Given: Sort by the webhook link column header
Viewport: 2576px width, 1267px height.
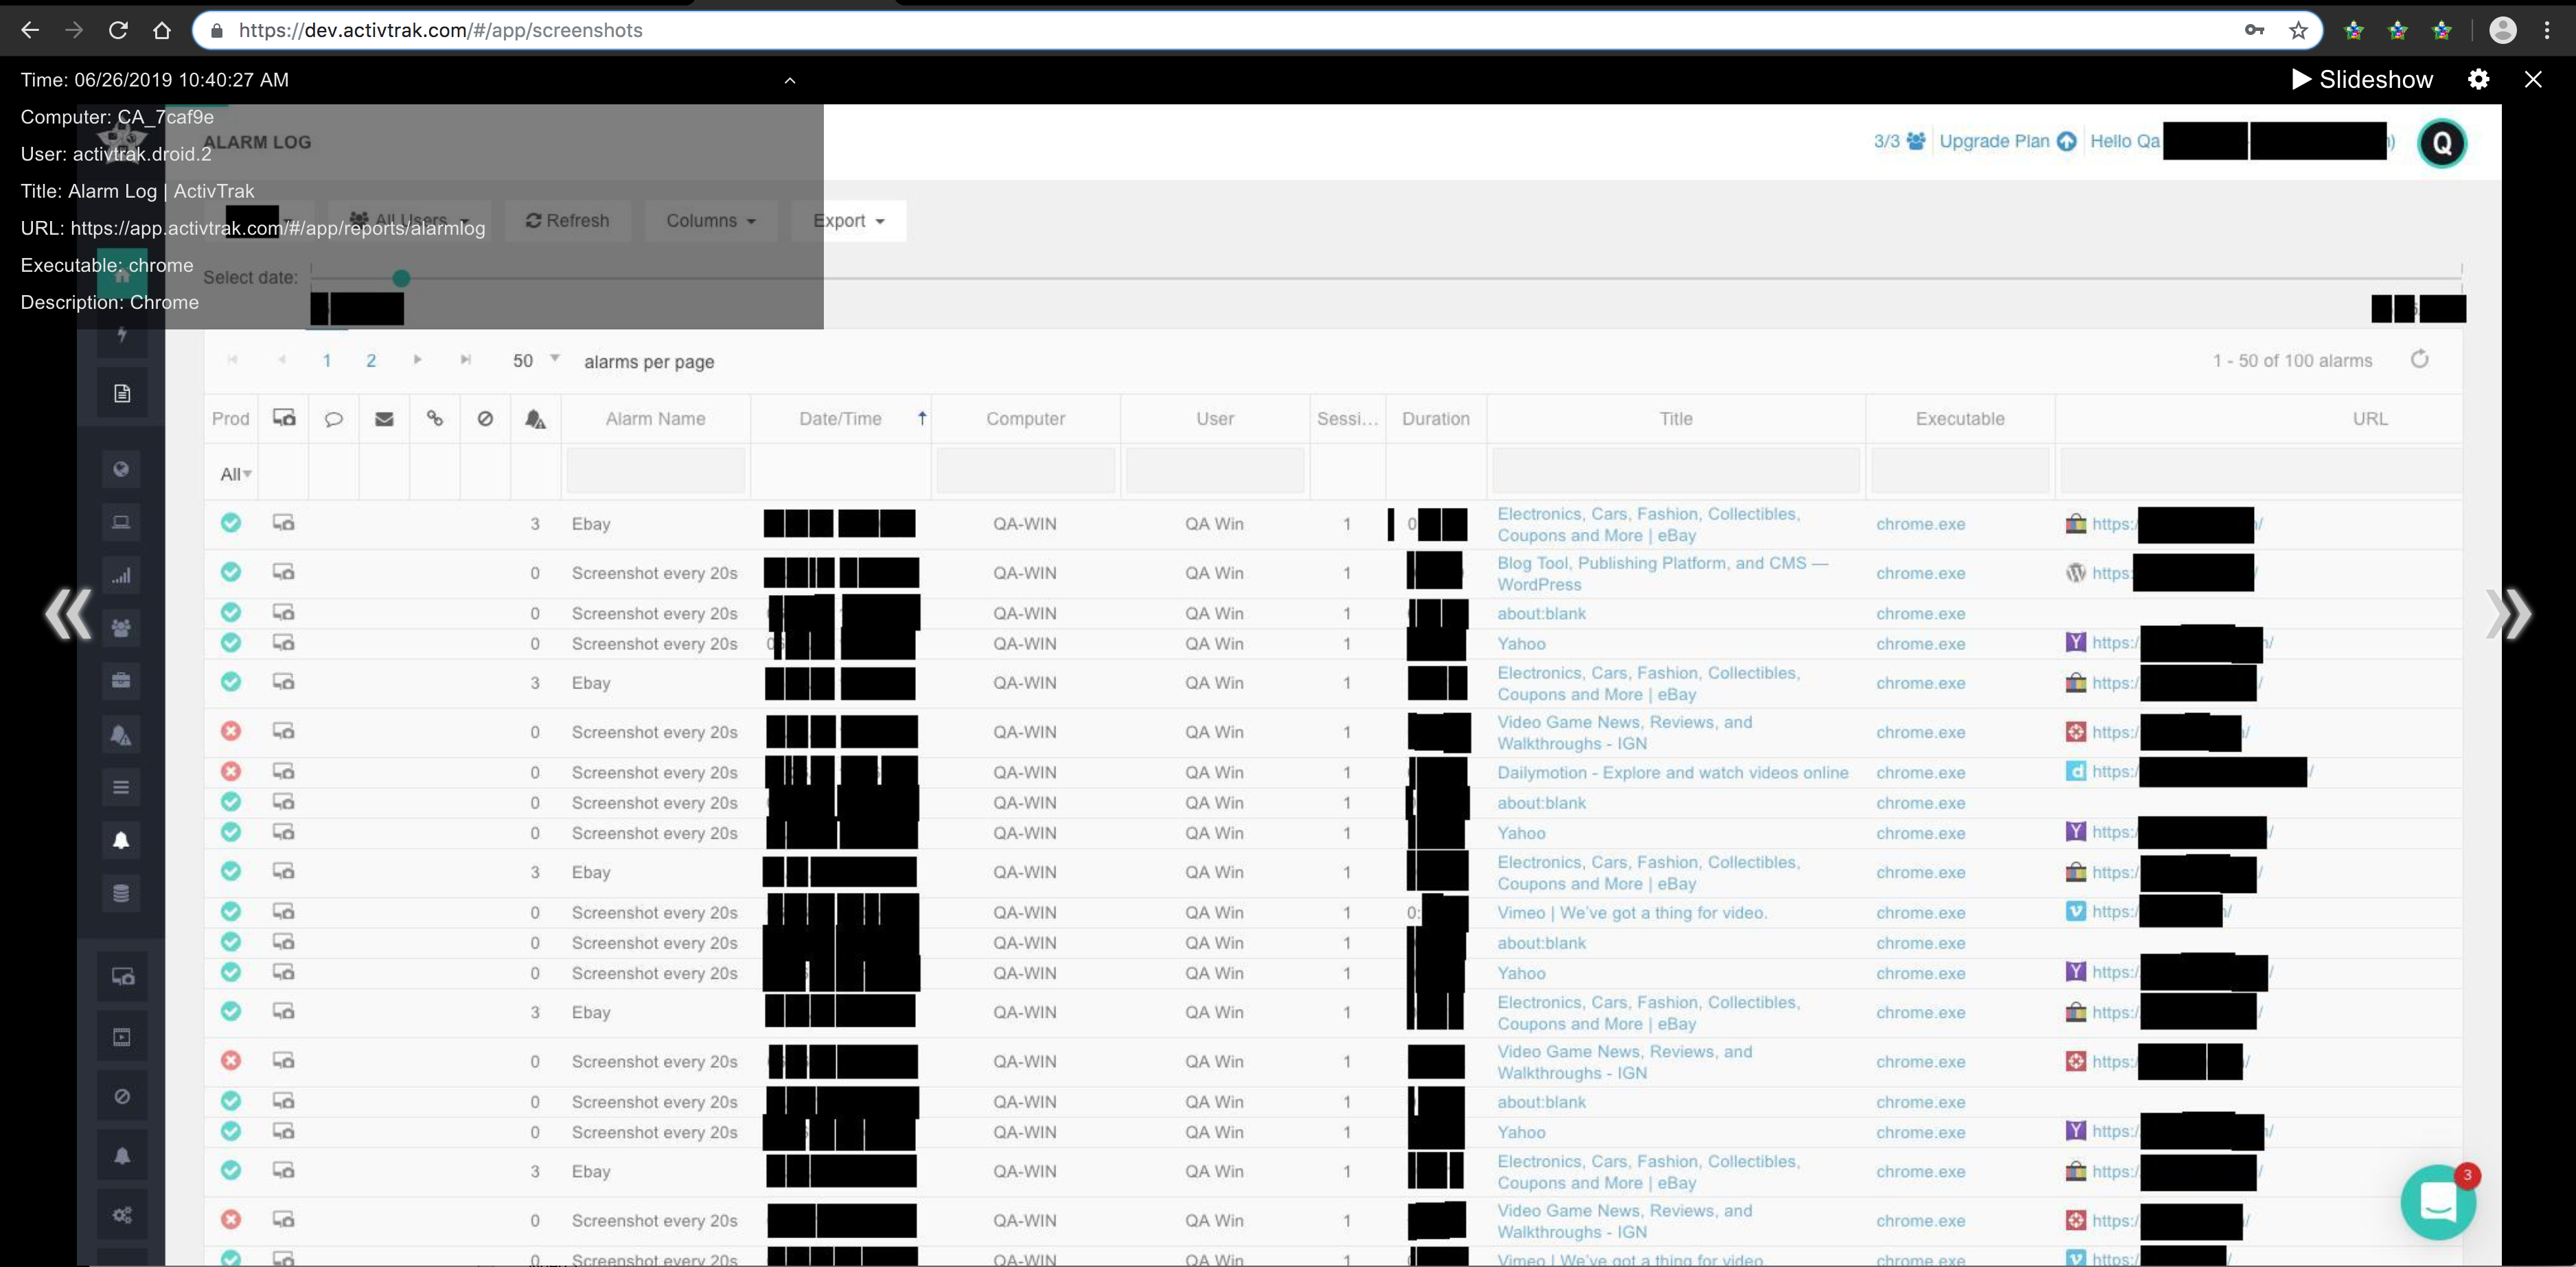Looking at the screenshot, I should pos(434,418).
